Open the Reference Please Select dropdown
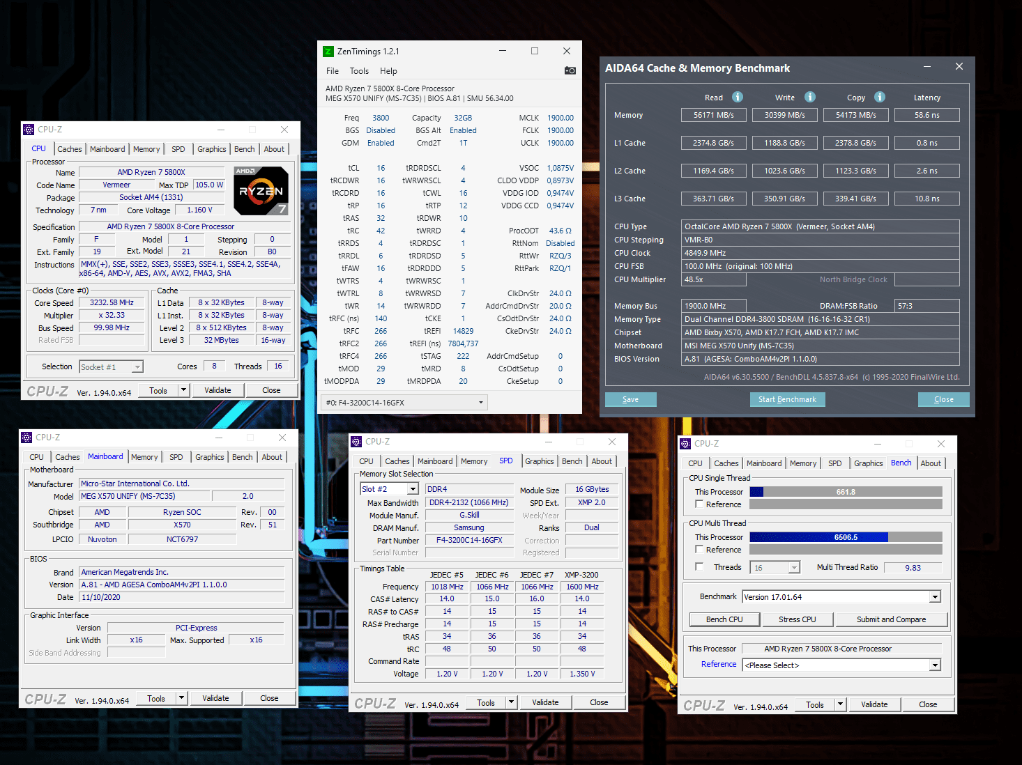 pyautogui.click(x=935, y=665)
